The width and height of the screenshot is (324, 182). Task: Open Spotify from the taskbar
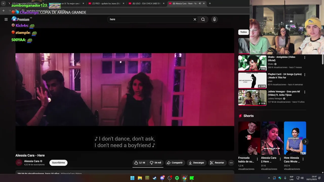[x=177, y=178]
